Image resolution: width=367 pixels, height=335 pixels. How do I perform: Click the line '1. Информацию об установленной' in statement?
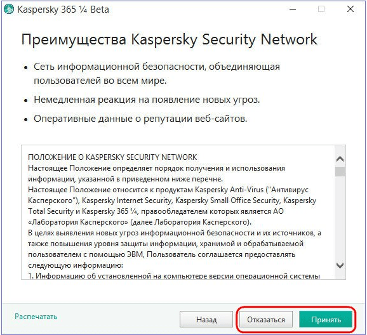tap(174, 275)
